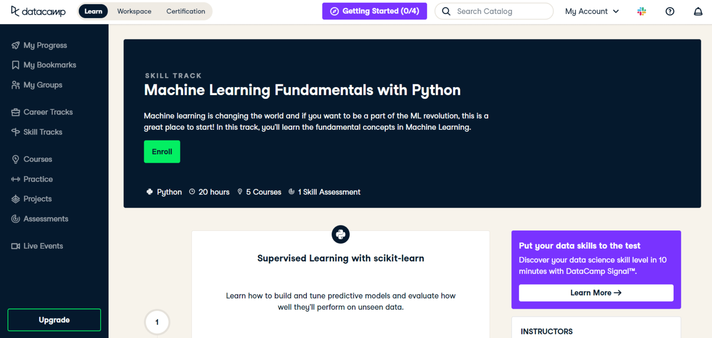This screenshot has height=338, width=712.
Task: Click Learn More about DataCamp Signal
Action: pos(596,293)
